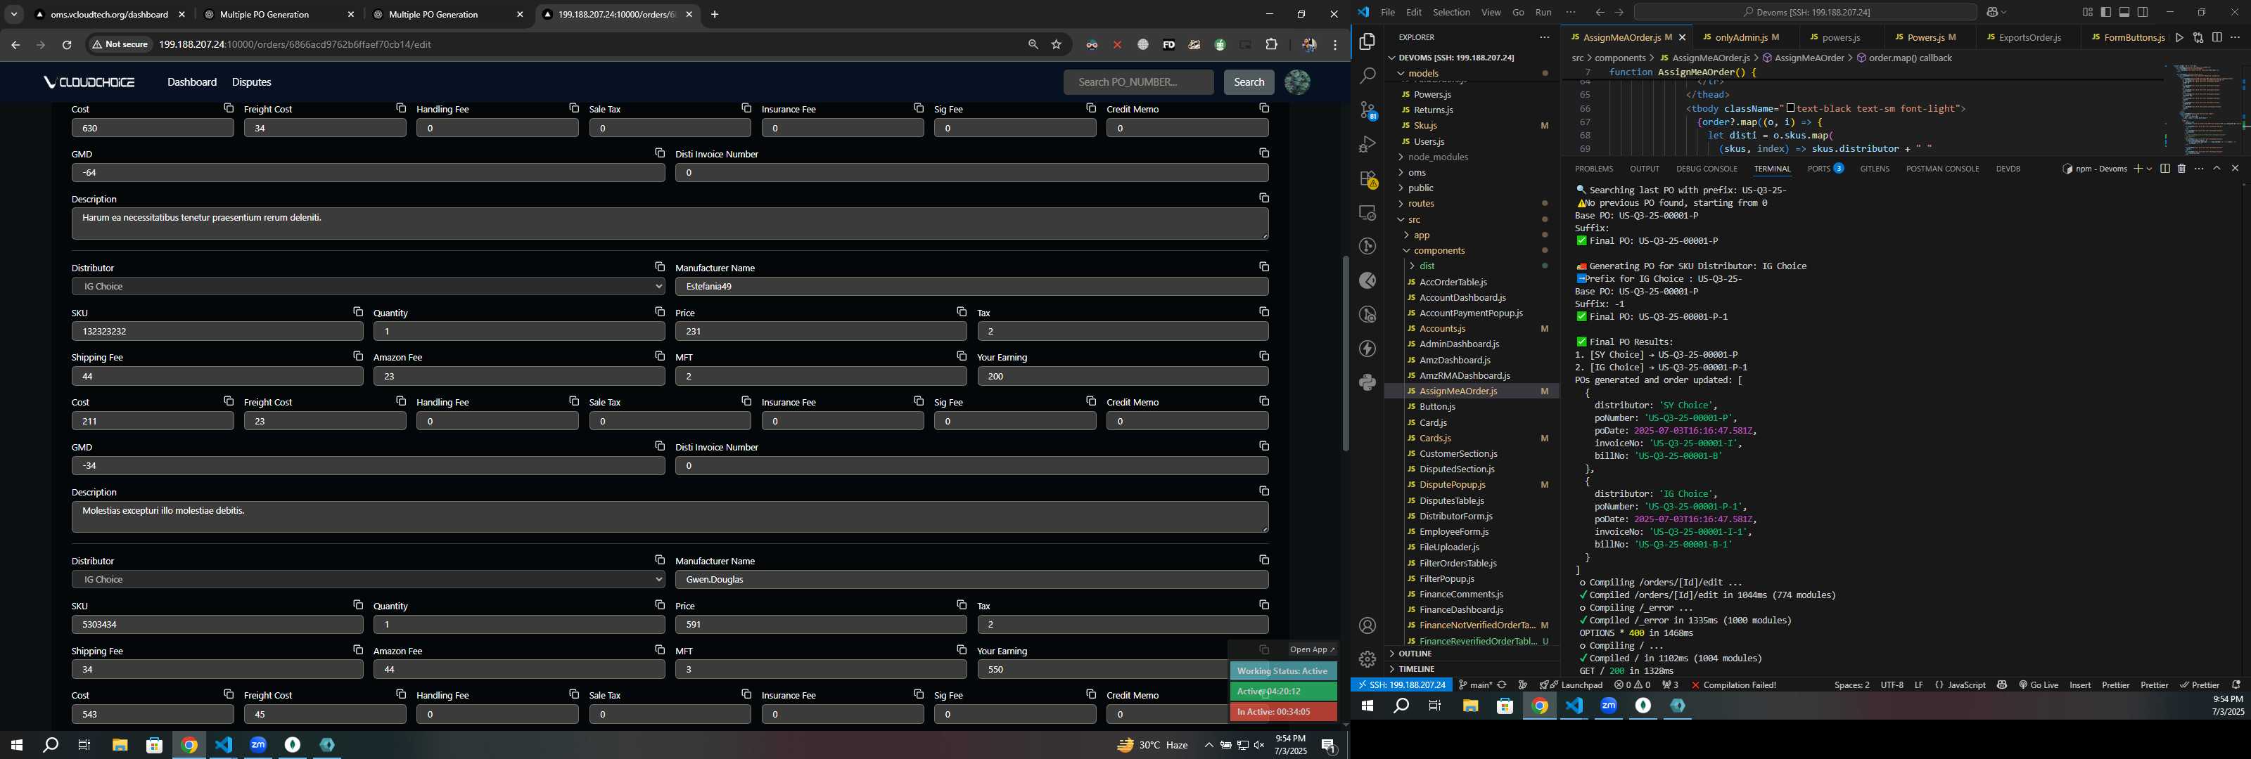This screenshot has width=2251, height=759.
Task: Open the ExportsOrder.js editor tab
Action: [x=2029, y=37]
